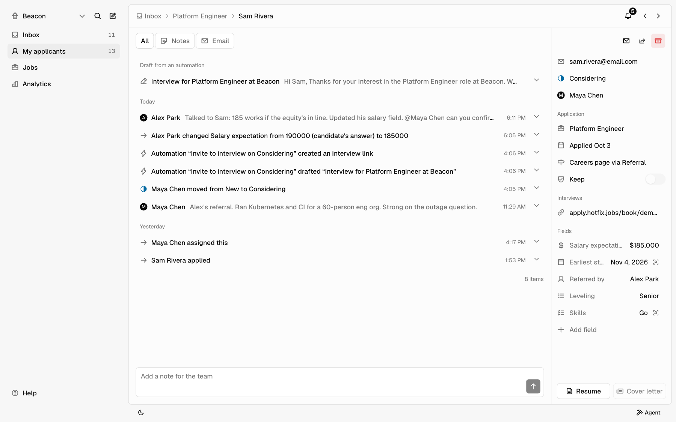676x422 pixels.
Task: Open the notifications bell
Action: 628,16
